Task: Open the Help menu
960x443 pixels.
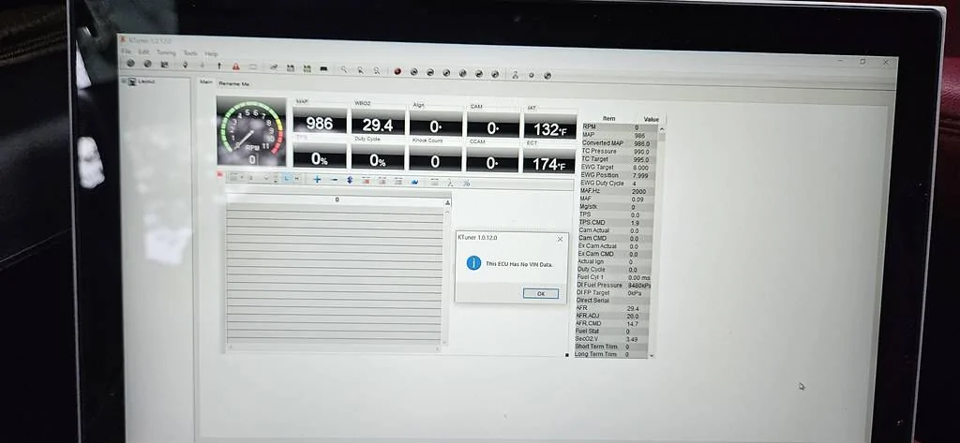Action: pyautogui.click(x=211, y=53)
